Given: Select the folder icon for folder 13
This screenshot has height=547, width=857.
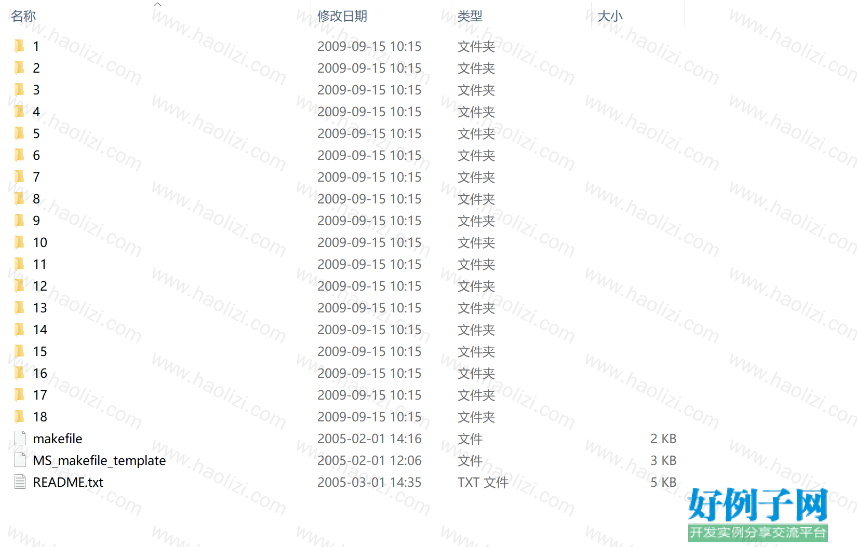Looking at the screenshot, I should pos(19,308).
